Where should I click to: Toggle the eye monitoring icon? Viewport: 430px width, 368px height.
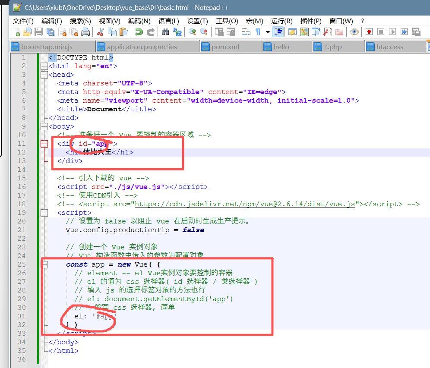(x=354, y=32)
